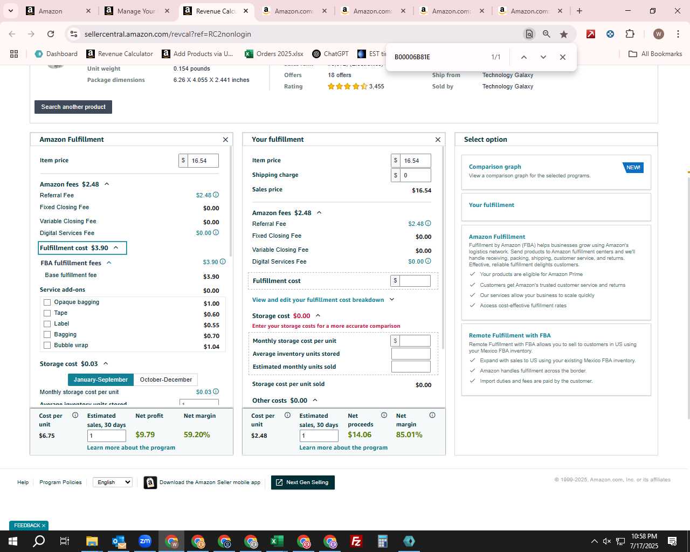Viewport: 690px width, 552px height.
Task: Collapse Other costs $0.00 section
Action: tap(315, 401)
